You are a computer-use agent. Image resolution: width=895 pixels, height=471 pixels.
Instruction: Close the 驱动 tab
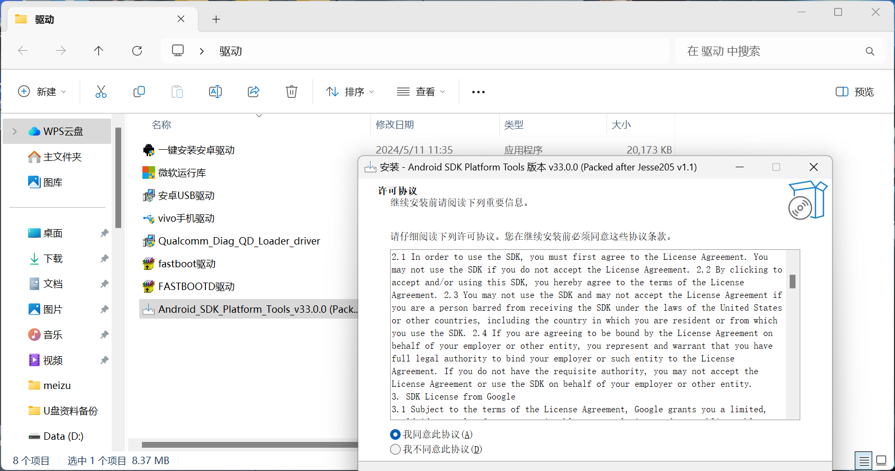point(181,19)
